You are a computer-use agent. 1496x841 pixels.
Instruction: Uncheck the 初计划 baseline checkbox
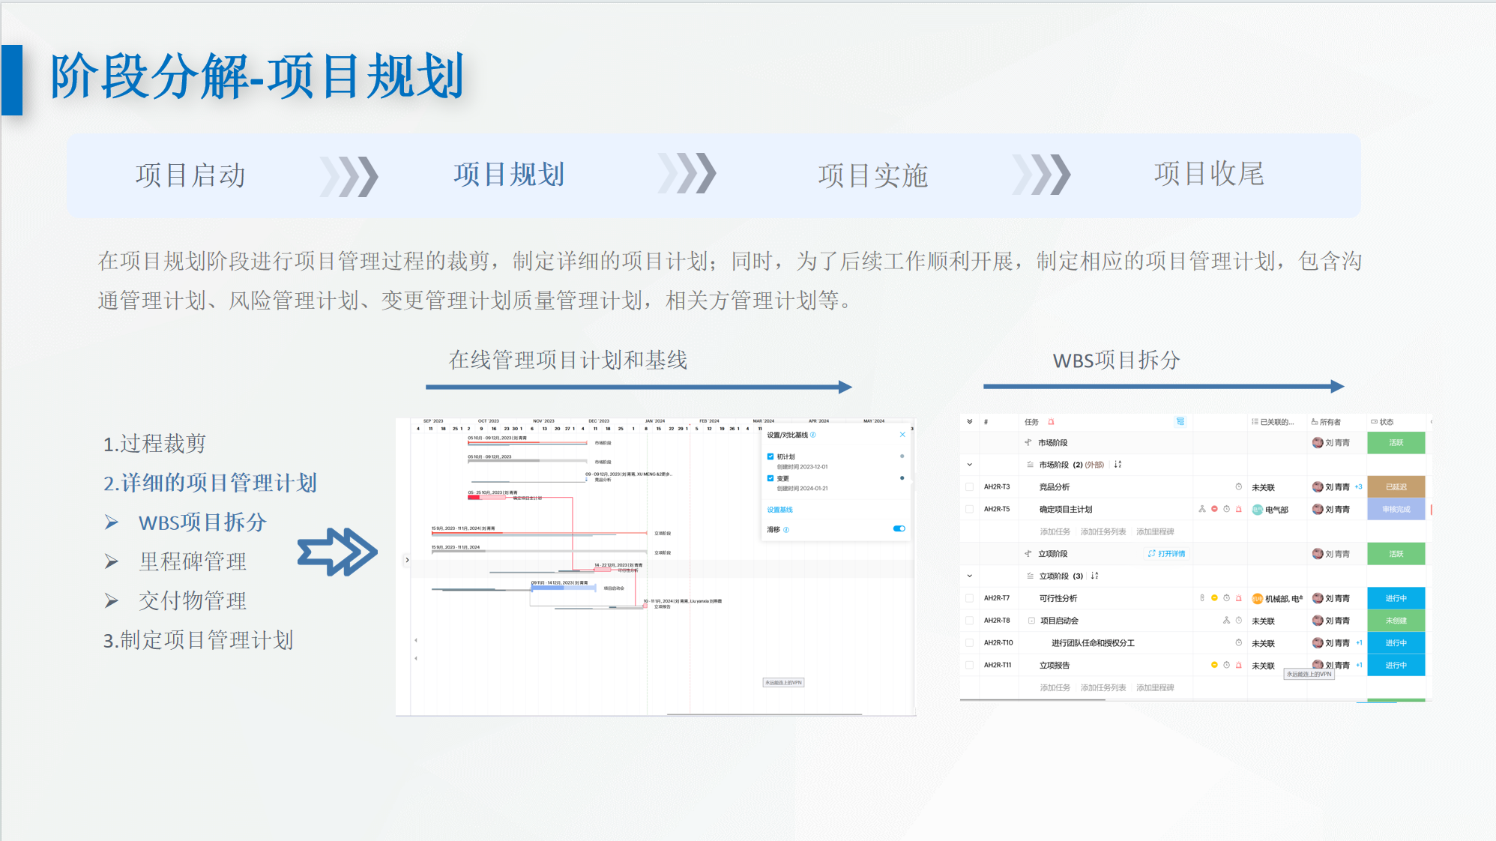tap(770, 456)
